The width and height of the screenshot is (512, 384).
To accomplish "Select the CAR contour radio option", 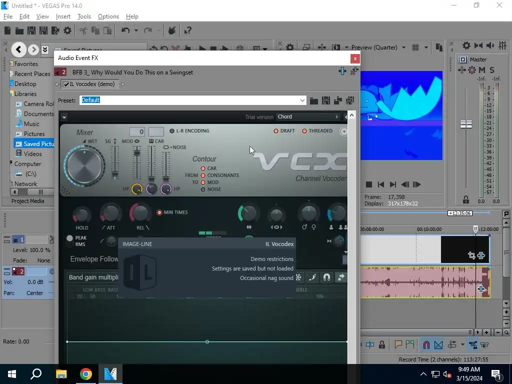I will [203, 168].
